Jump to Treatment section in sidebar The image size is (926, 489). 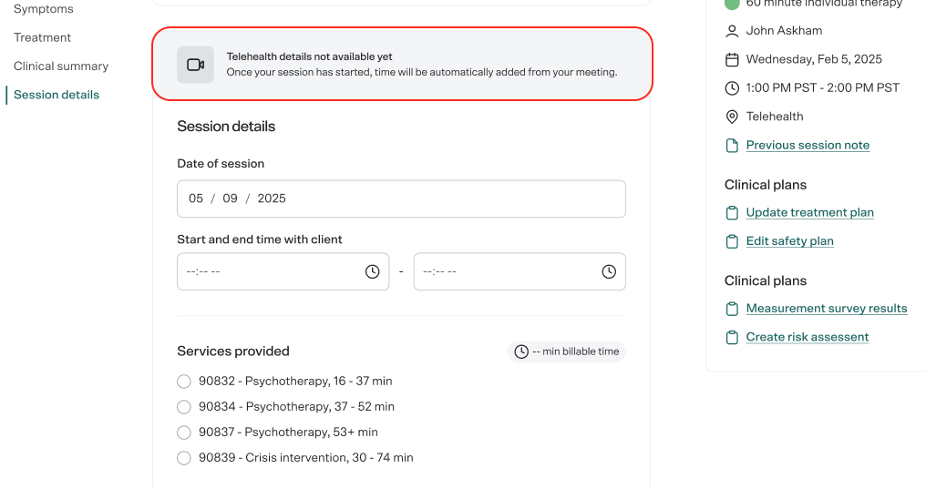tap(42, 37)
